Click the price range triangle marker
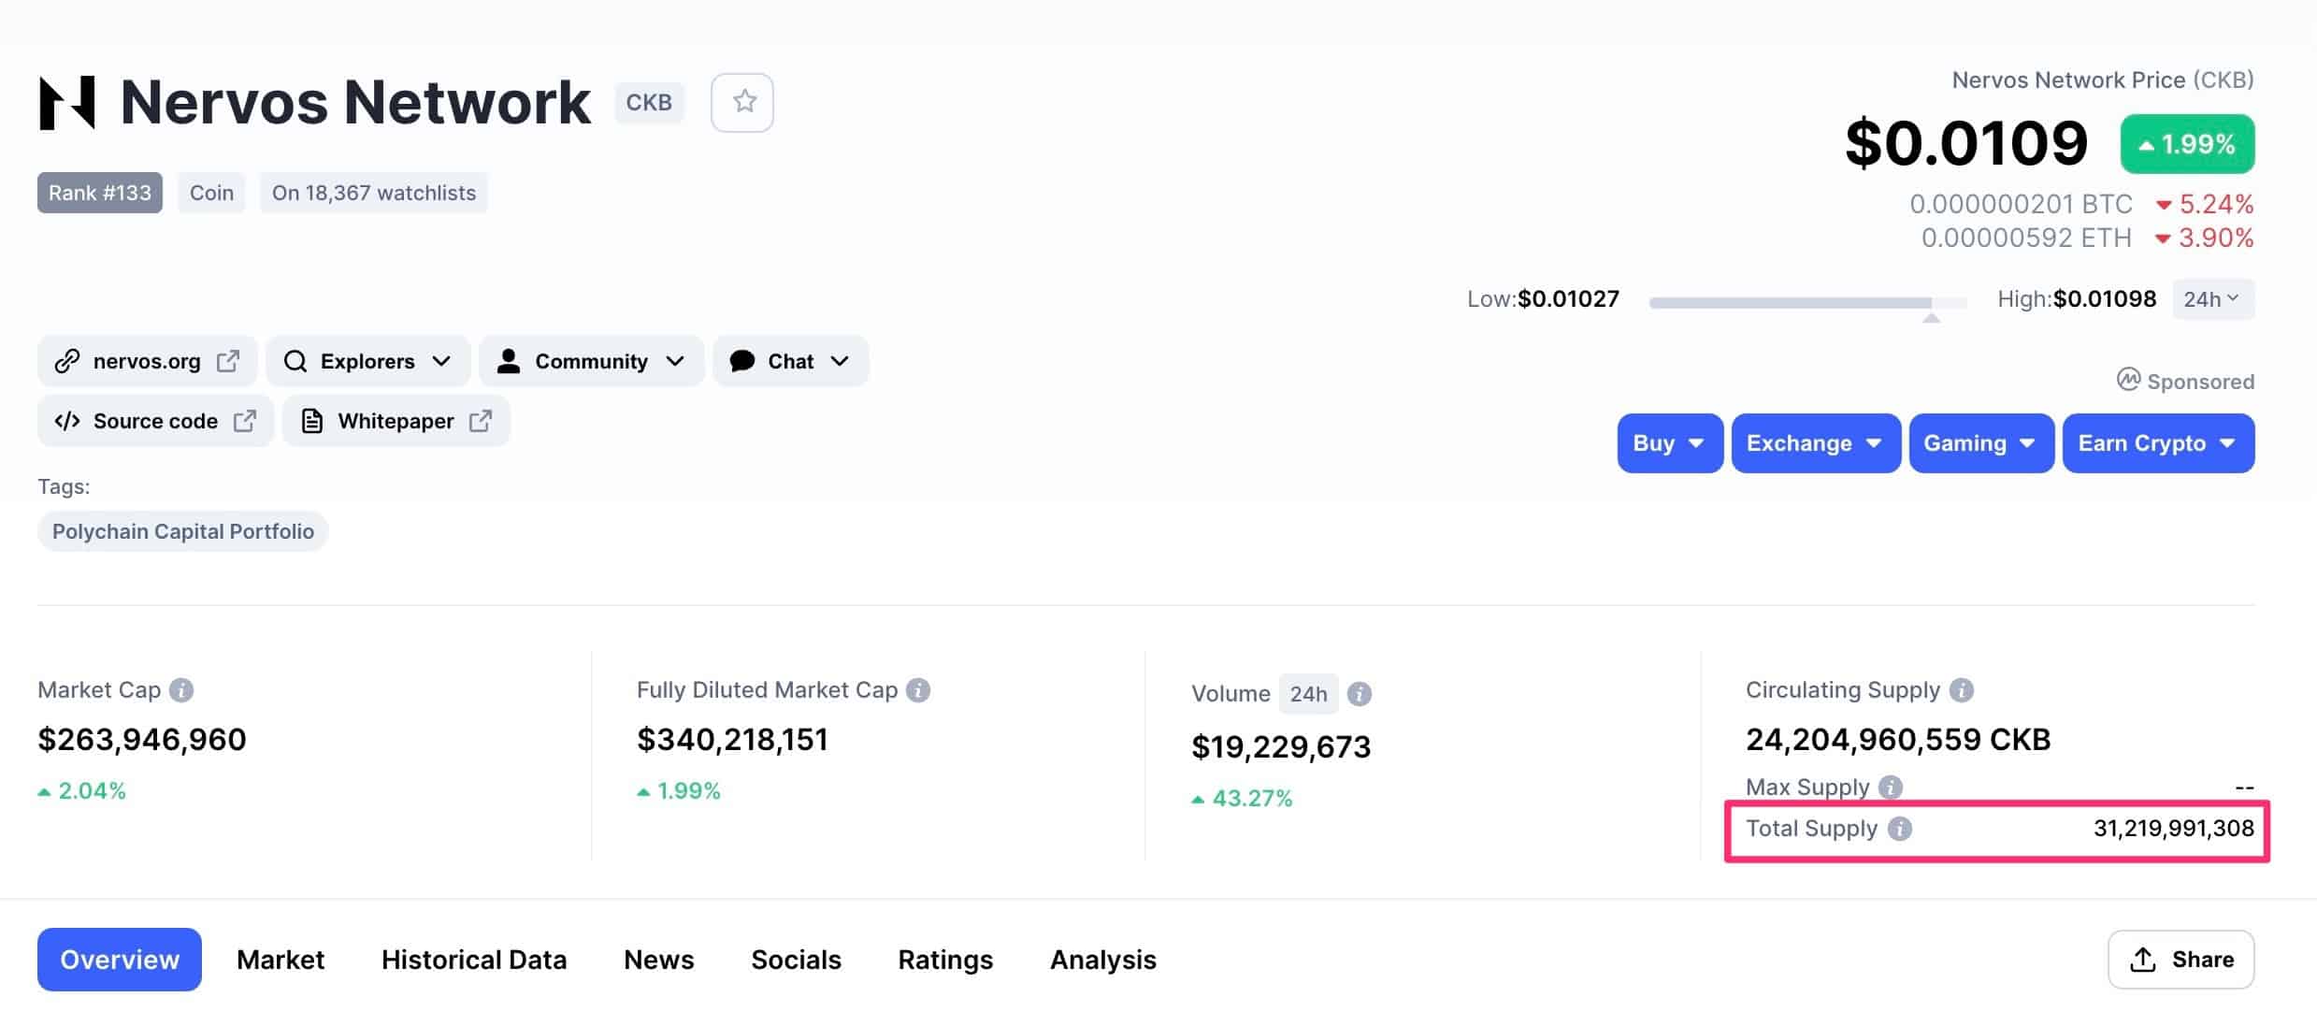2317x1012 pixels. point(1932,318)
